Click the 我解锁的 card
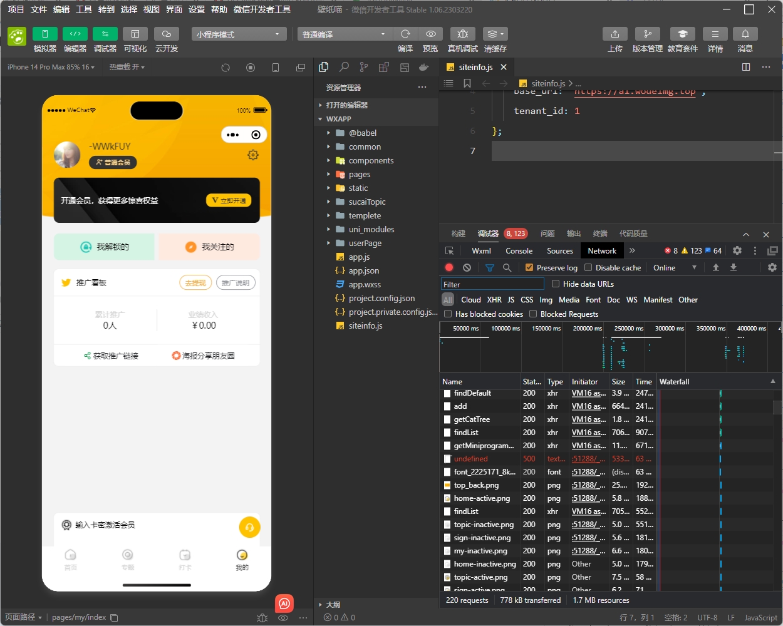783x626 pixels. pyautogui.click(x=104, y=247)
